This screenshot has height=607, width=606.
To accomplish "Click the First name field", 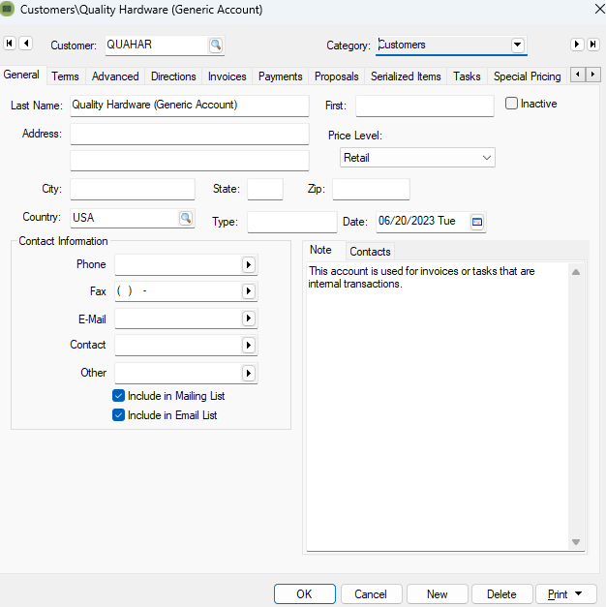I will coord(425,106).
